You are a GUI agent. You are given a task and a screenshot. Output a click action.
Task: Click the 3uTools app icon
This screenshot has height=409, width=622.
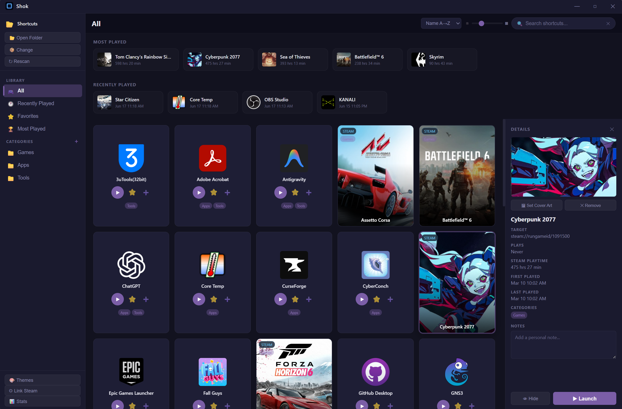[x=131, y=158]
